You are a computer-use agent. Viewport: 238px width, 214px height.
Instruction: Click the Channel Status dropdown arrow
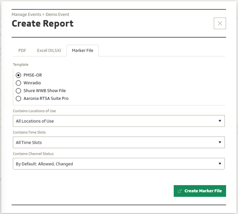[x=220, y=164]
